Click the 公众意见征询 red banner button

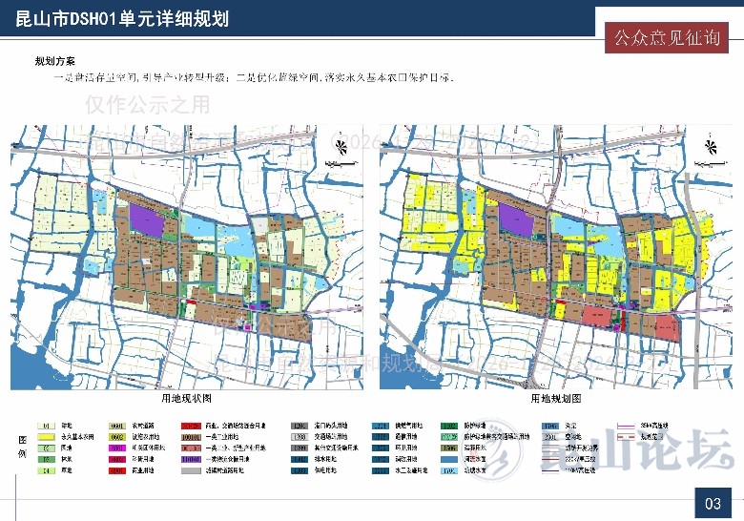(666, 37)
